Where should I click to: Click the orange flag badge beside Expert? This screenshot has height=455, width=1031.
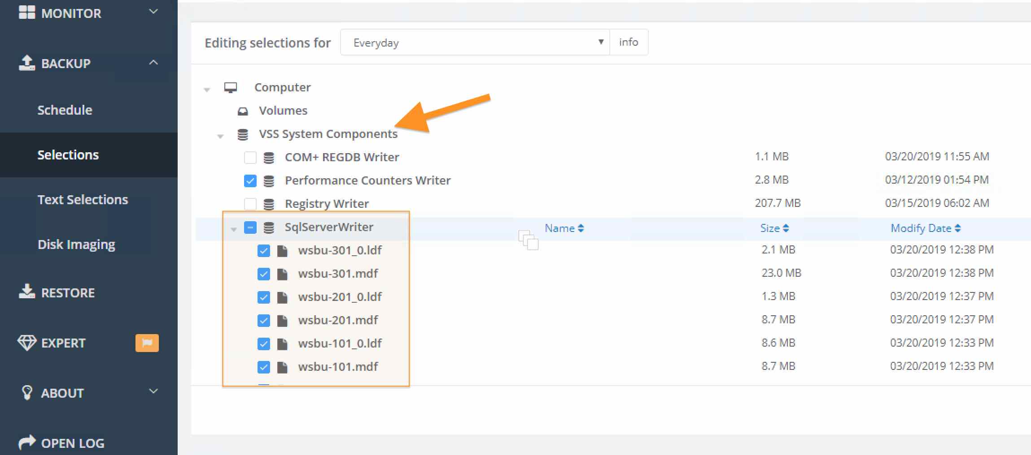tap(147, 343)
